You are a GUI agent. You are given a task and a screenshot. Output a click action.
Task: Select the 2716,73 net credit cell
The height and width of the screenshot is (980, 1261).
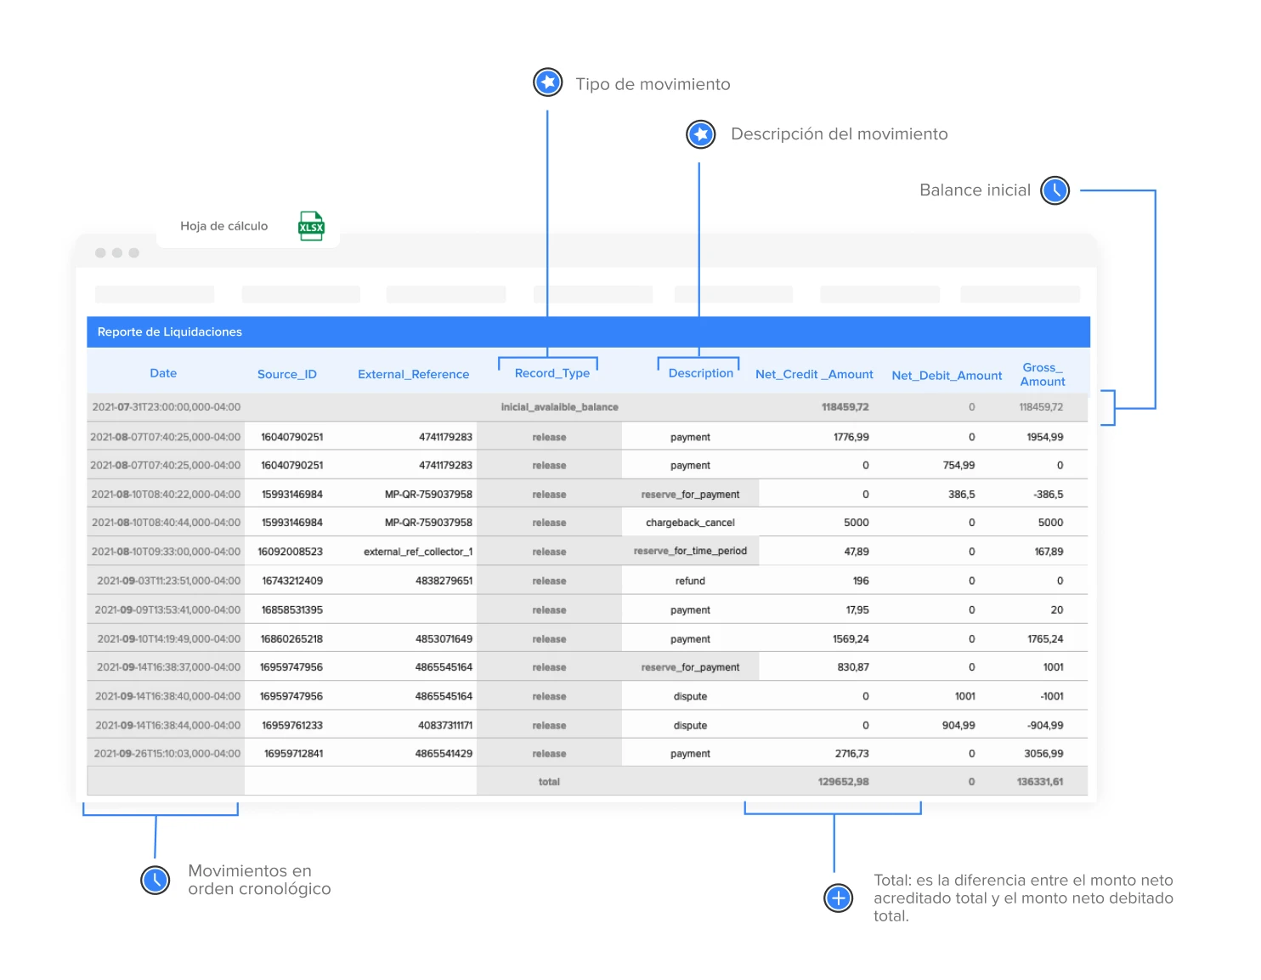pyautogui.click(x=852, y=753)
